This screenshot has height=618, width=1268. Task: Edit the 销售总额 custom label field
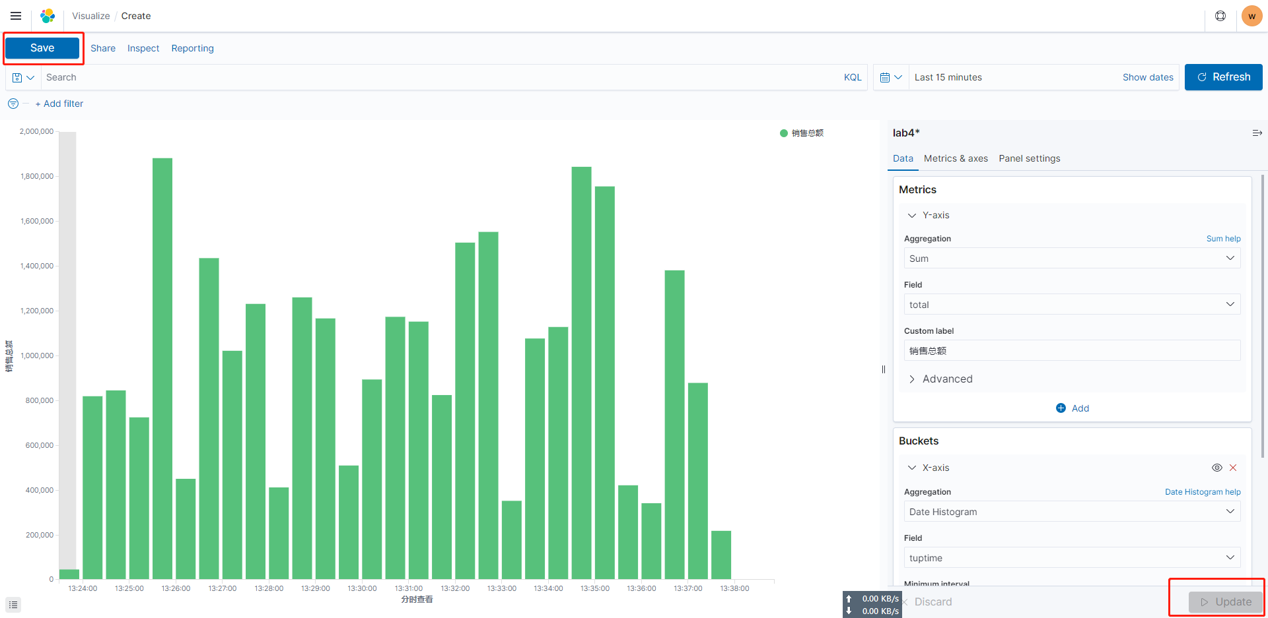tap(1072, 351)
